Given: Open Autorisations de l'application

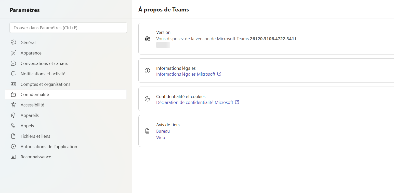Looking at the screenshot, I should click(x=66, y=147).
